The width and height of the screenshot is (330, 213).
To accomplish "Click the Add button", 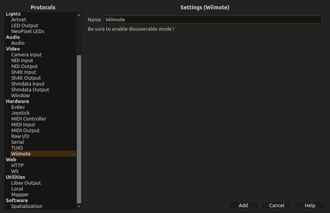I will pyautogui.click(x=243, y=205).
